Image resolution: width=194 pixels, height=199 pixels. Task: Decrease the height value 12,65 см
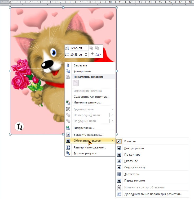pos(86,49)
